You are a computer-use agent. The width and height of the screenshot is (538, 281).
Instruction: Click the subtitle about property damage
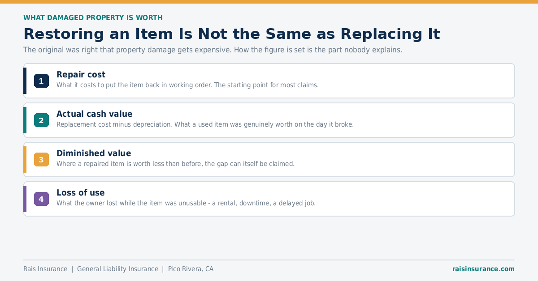point(213,50)
